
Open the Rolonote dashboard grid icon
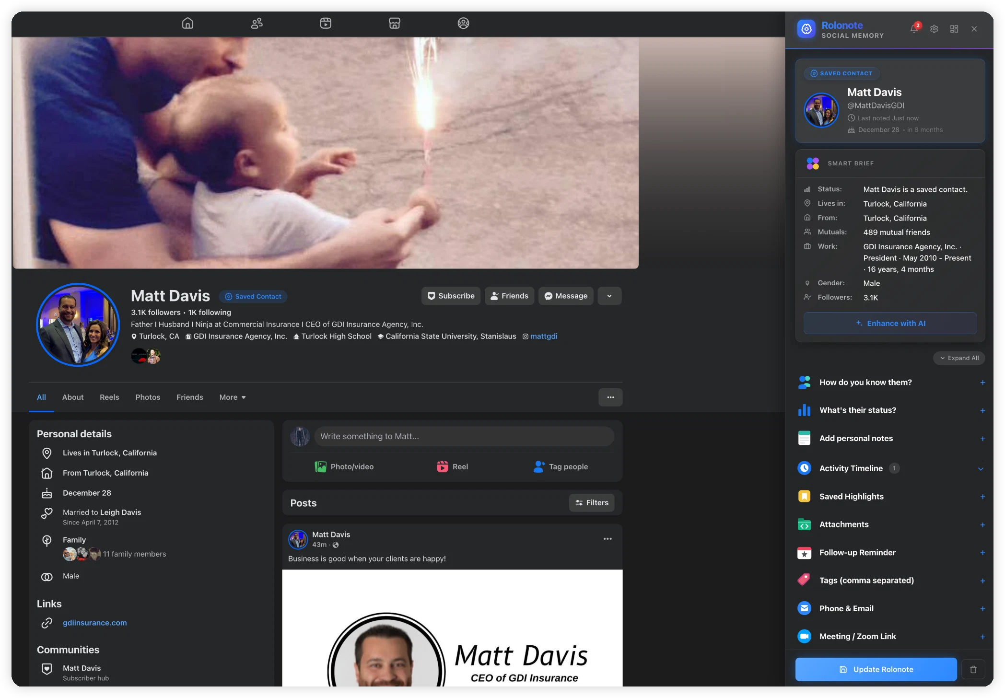[954, 29]
